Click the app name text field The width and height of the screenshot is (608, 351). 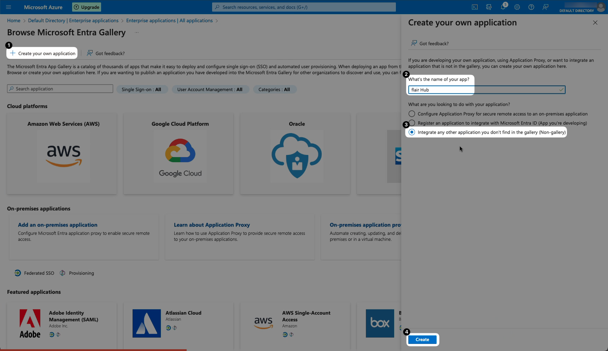click(484, 90)
